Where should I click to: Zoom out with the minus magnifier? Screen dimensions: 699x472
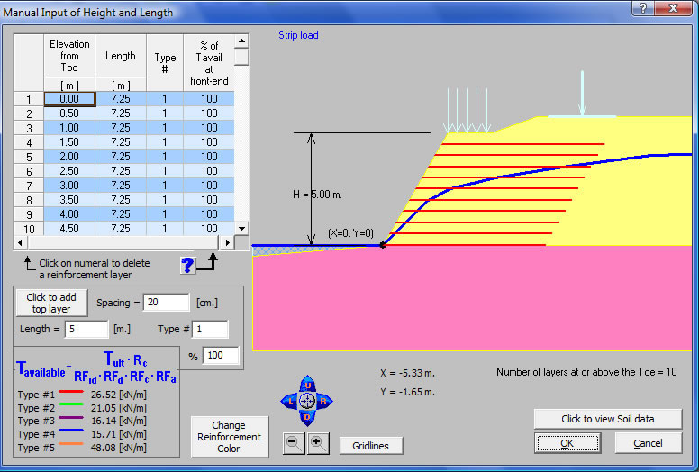tap(295, 442)
